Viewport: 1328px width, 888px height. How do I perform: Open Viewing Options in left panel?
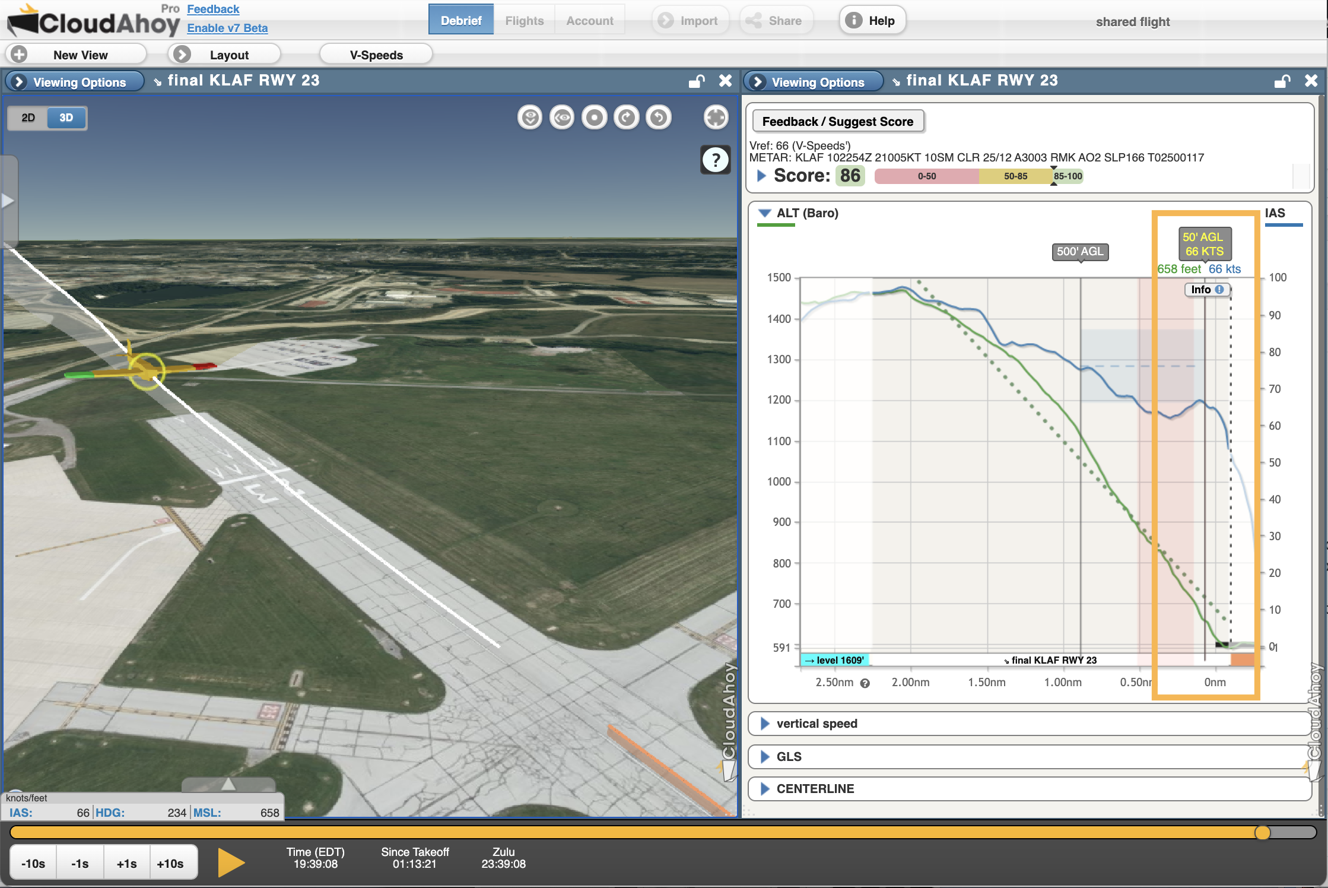click(x=74, y=82)
